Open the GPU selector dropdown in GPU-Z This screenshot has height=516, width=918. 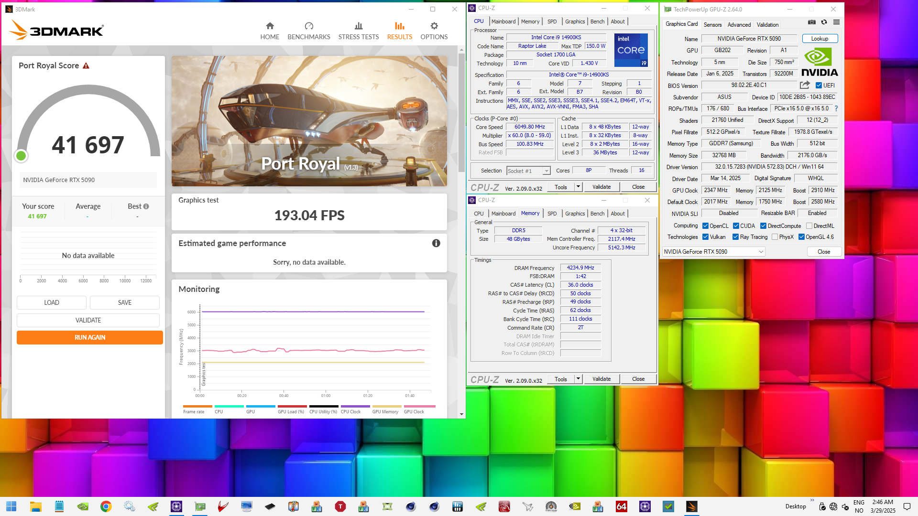pyautogui.click(x=714, y=252)
